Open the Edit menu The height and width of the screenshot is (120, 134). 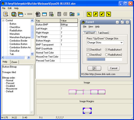click(x=10, y=8)
